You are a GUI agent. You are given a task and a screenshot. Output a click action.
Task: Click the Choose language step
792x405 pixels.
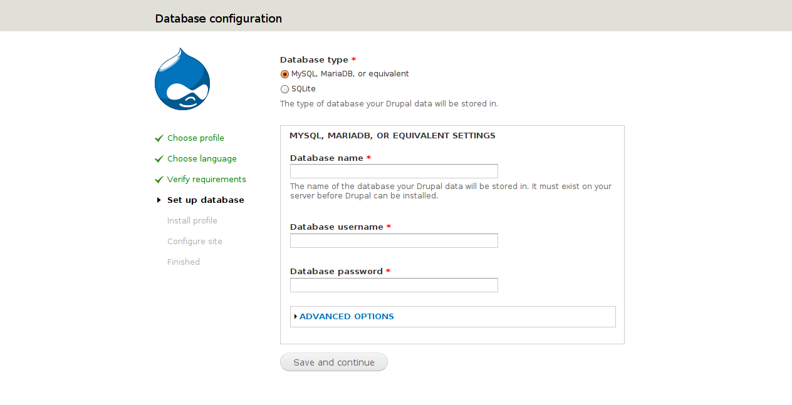point(202,159)
